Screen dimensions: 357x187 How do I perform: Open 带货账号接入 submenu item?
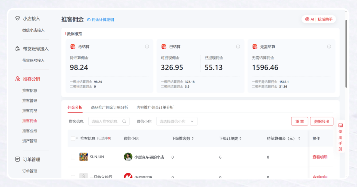tap(33, 60)
